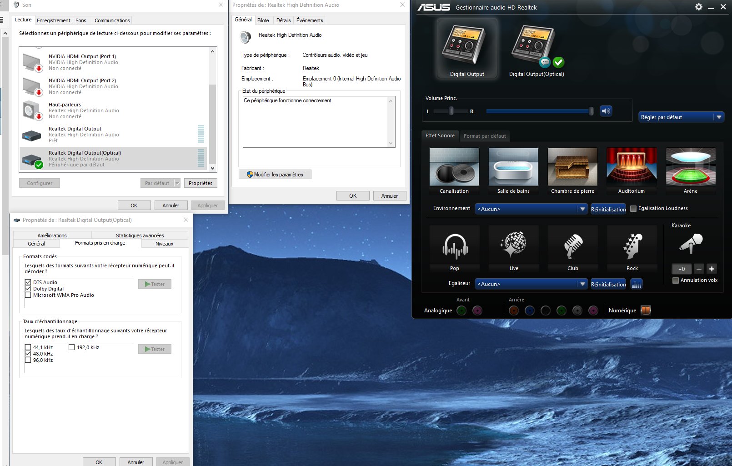Open Pilote tab in Realtek properties
The image size is (732, 466).
(263, 20)
